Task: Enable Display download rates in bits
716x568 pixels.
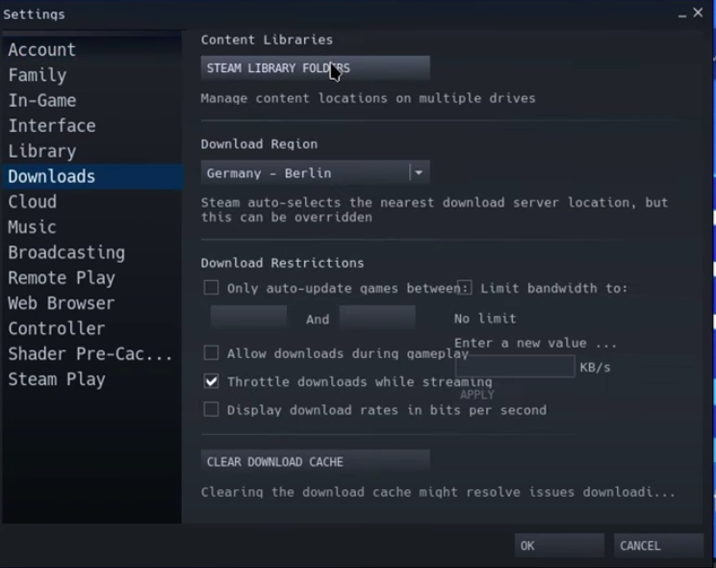Action: pyautogui.click(x=211, y=409)
